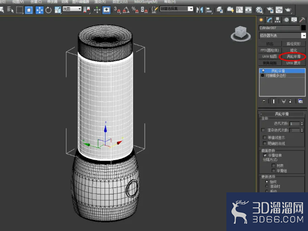Open the Layer Manager
This screenshot has height=231, width=308.
click(220, 10)
